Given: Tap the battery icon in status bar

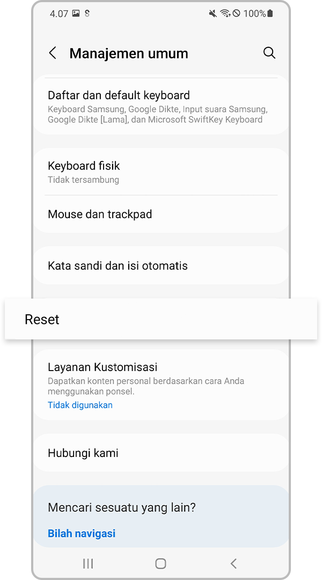Looking at the screenshot, I should 270,13.
